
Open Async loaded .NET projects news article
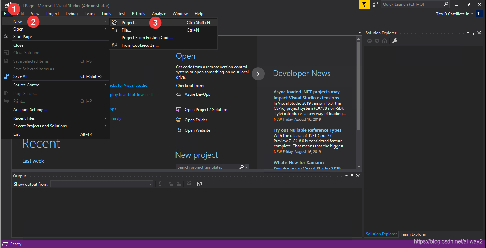pos(306,95)
